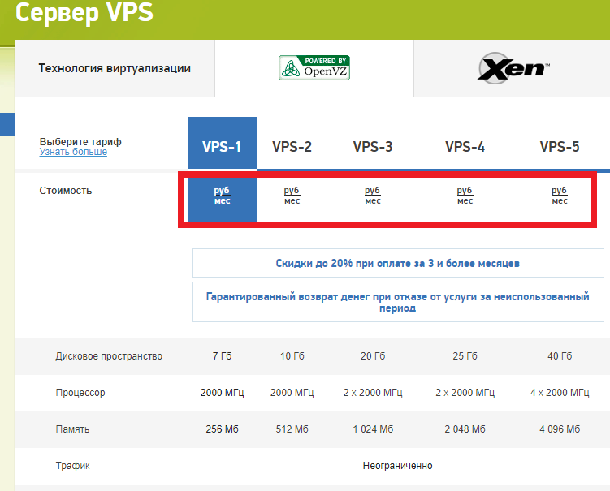This screenshot has width=610, height=491.
Task: Open the guaranteed money refund banner
Action: tap(398, 302)
